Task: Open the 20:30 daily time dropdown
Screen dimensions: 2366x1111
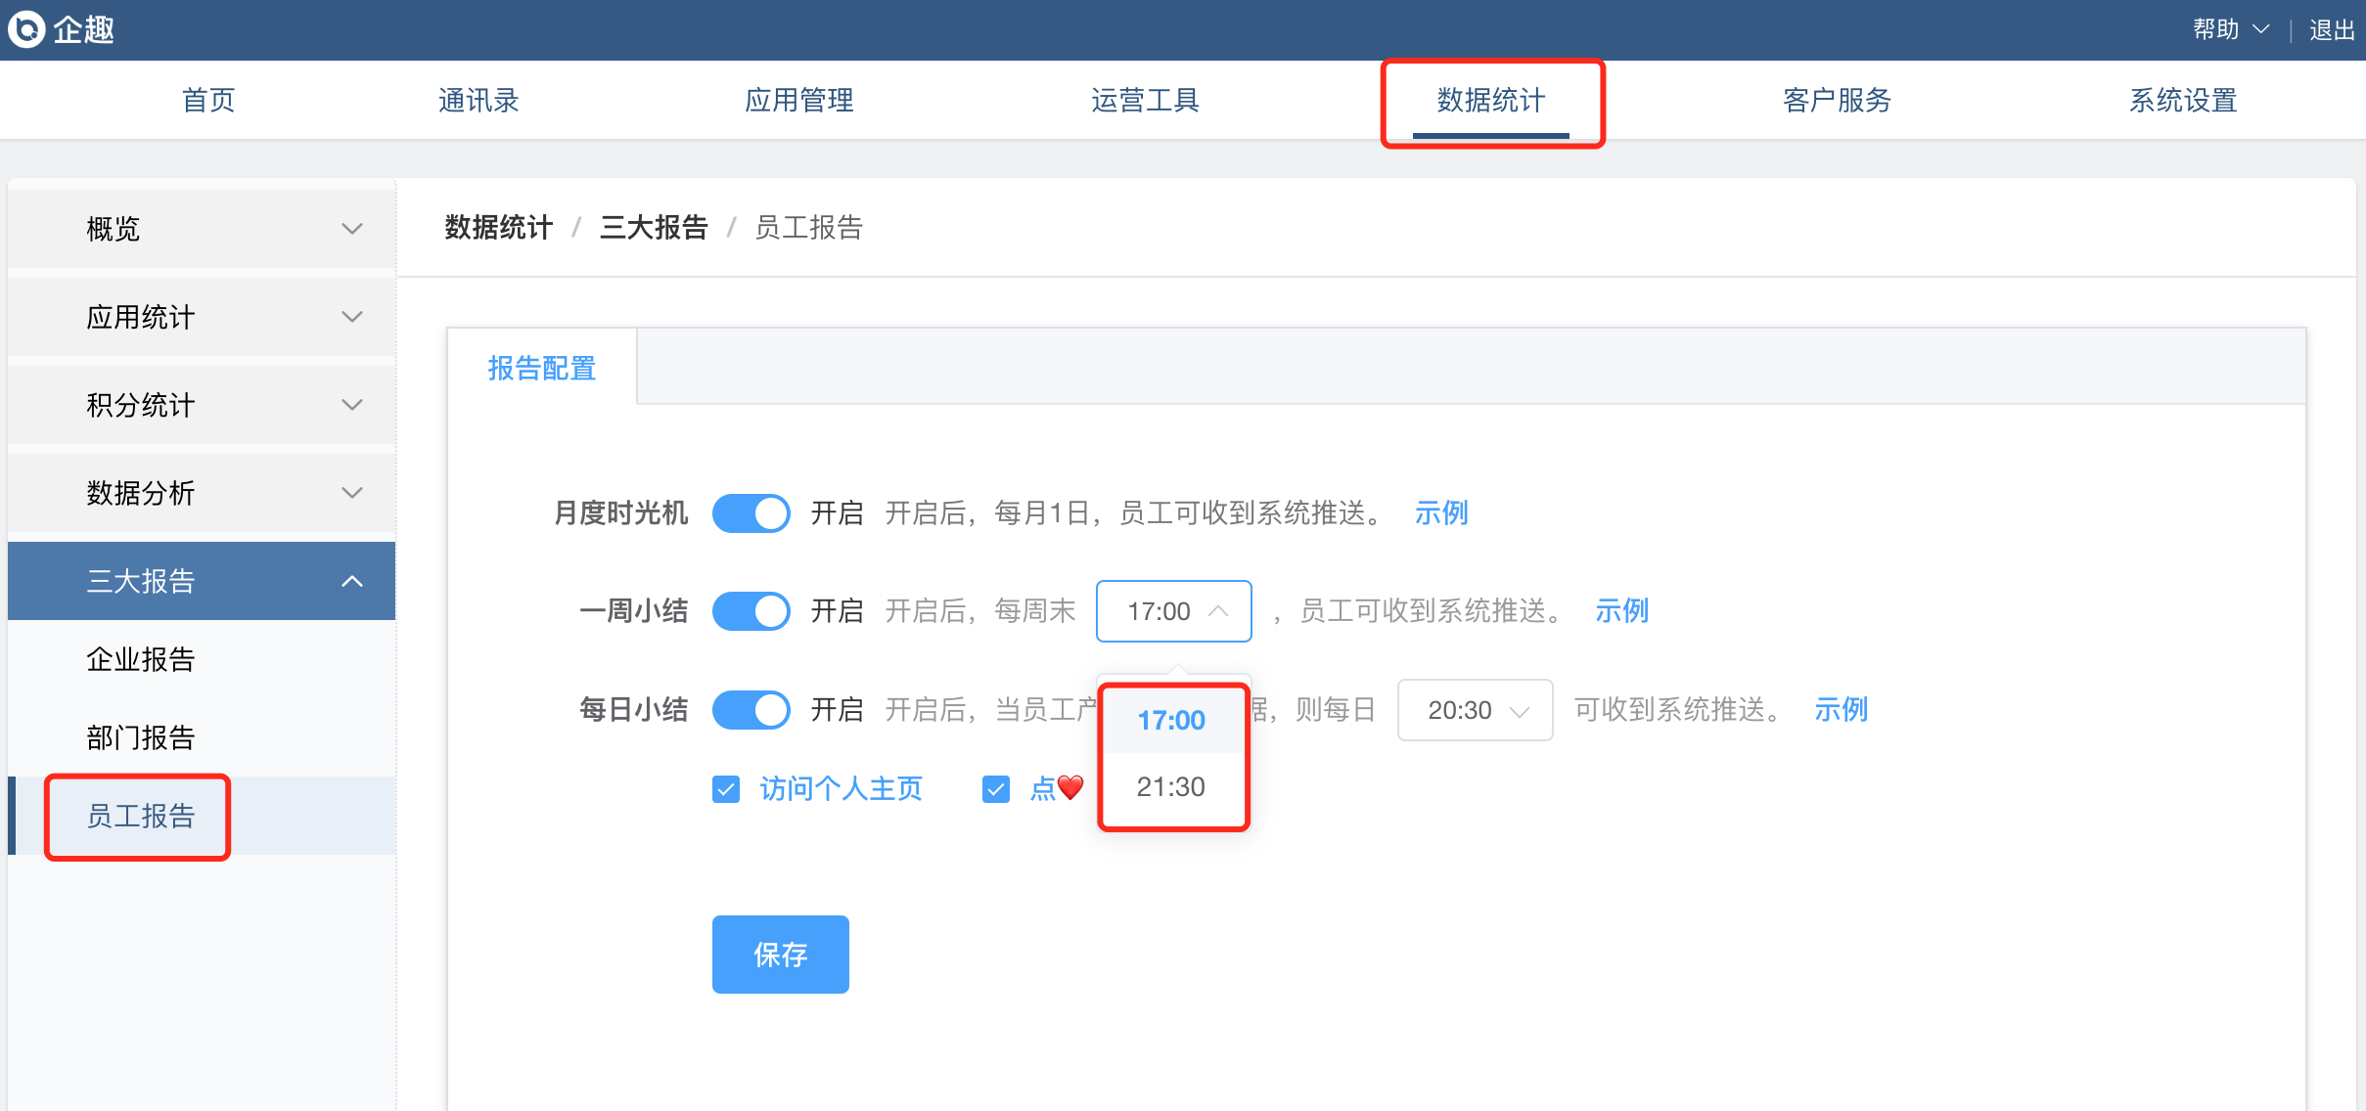Action: tap(1475, 710)
